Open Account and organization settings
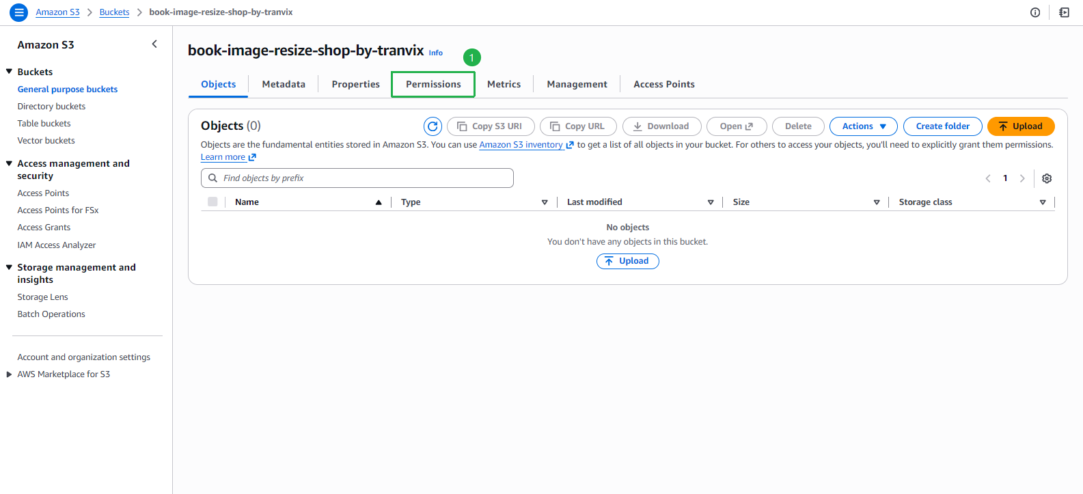Viewport: 1083px width, 494px height. pyautogui.click(x=84, y=357)
